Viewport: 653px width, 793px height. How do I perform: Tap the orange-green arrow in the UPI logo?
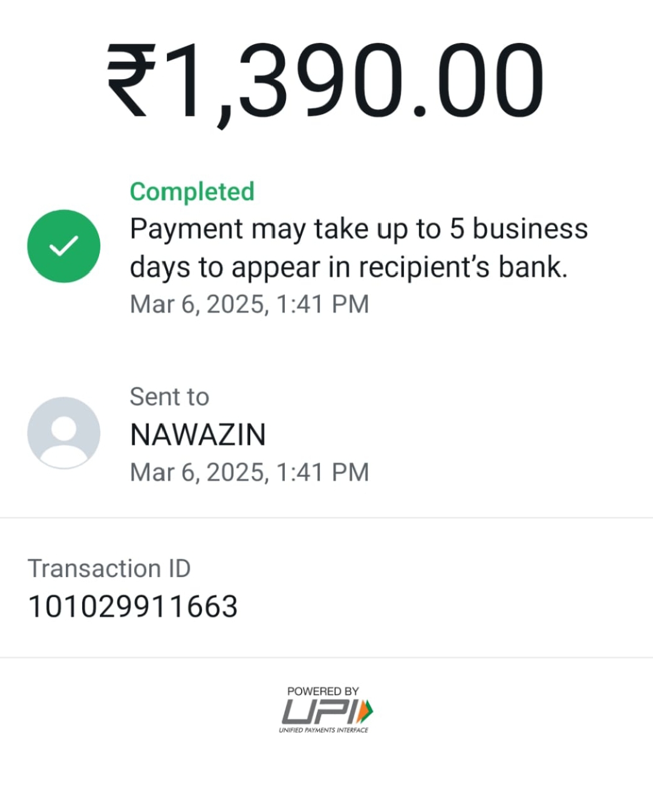(365, 711)
